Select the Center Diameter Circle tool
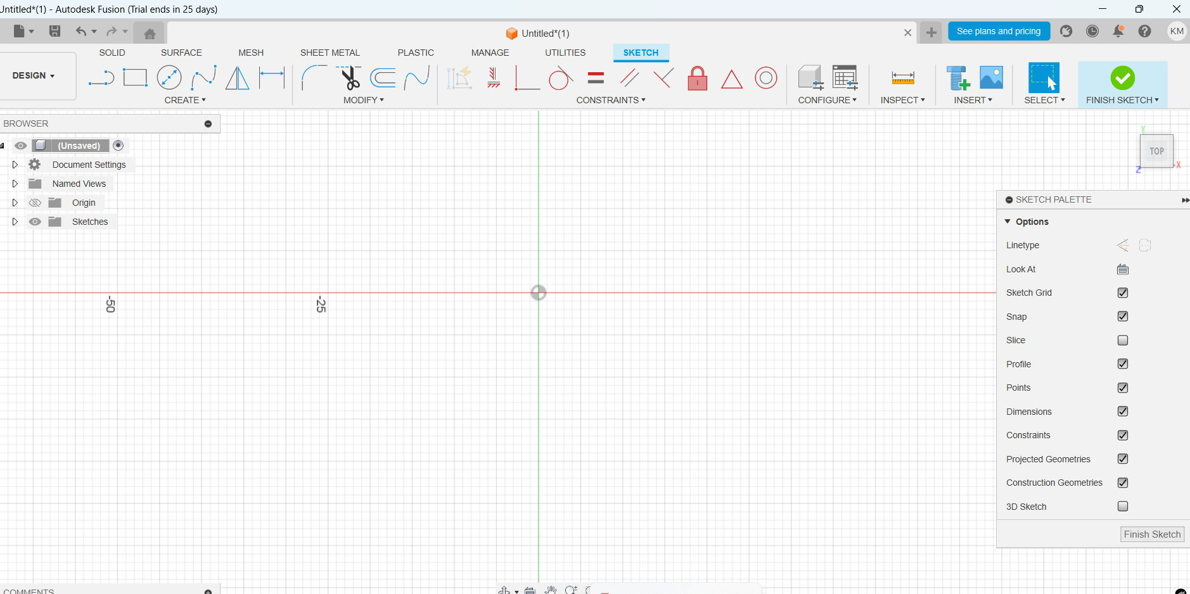The height and width of the screenshot is (594, 1190). pos(169,78)
